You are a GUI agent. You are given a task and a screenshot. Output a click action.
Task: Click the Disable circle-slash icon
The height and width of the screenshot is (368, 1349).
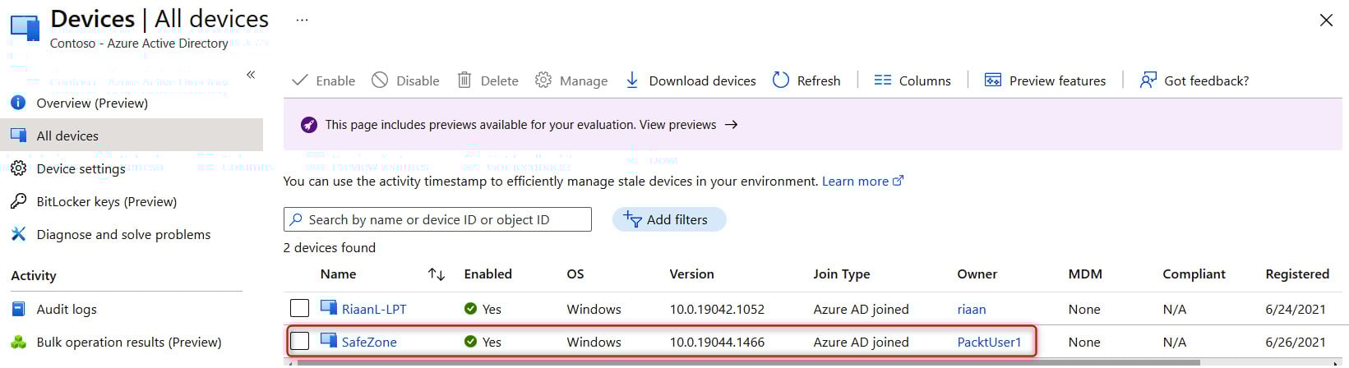[380, 80]
